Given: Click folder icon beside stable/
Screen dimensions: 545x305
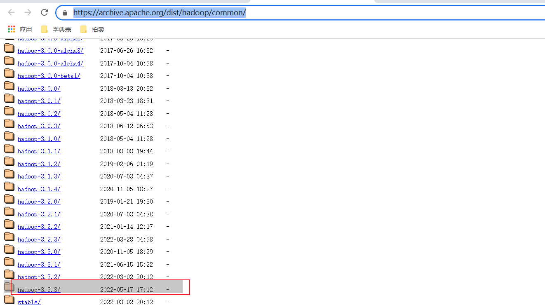Looking at the screenshot, I should (9, 300).
